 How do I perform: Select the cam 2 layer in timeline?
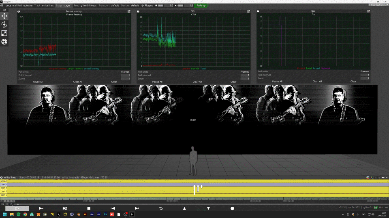click(x=194, y=191)
